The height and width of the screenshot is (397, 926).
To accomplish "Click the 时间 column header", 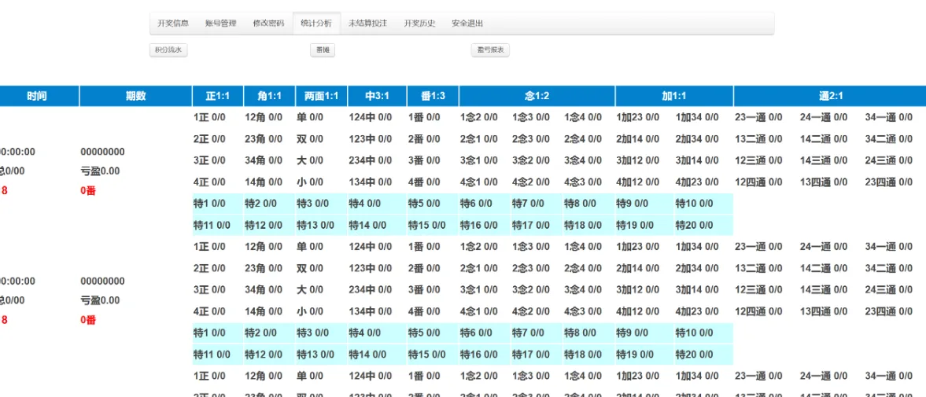I will tap(37, 97).
